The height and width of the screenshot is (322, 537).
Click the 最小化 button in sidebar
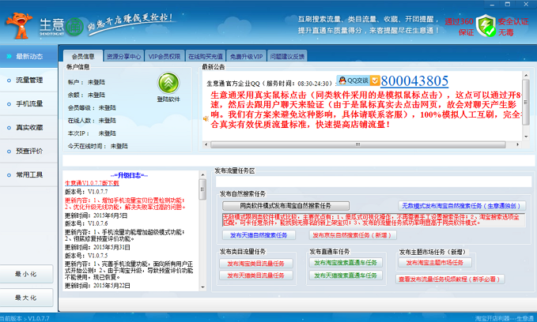26,274
